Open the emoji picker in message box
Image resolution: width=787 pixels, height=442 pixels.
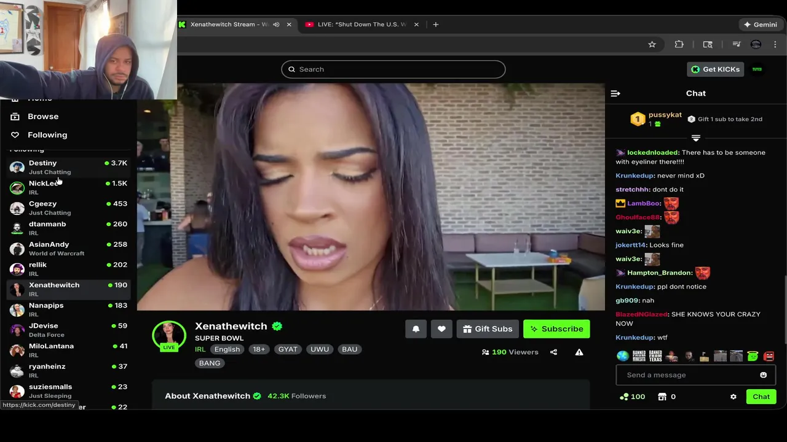point(763,375)
